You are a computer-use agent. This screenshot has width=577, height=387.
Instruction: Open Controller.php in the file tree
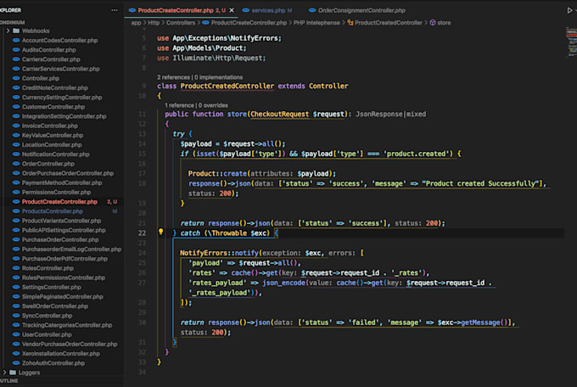pyautogui.click(x=41, y=78)
